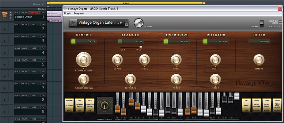The image size is (284, 123).
Task: Flip the Perc On/Off rocker tab
Action: click(246, 105)
